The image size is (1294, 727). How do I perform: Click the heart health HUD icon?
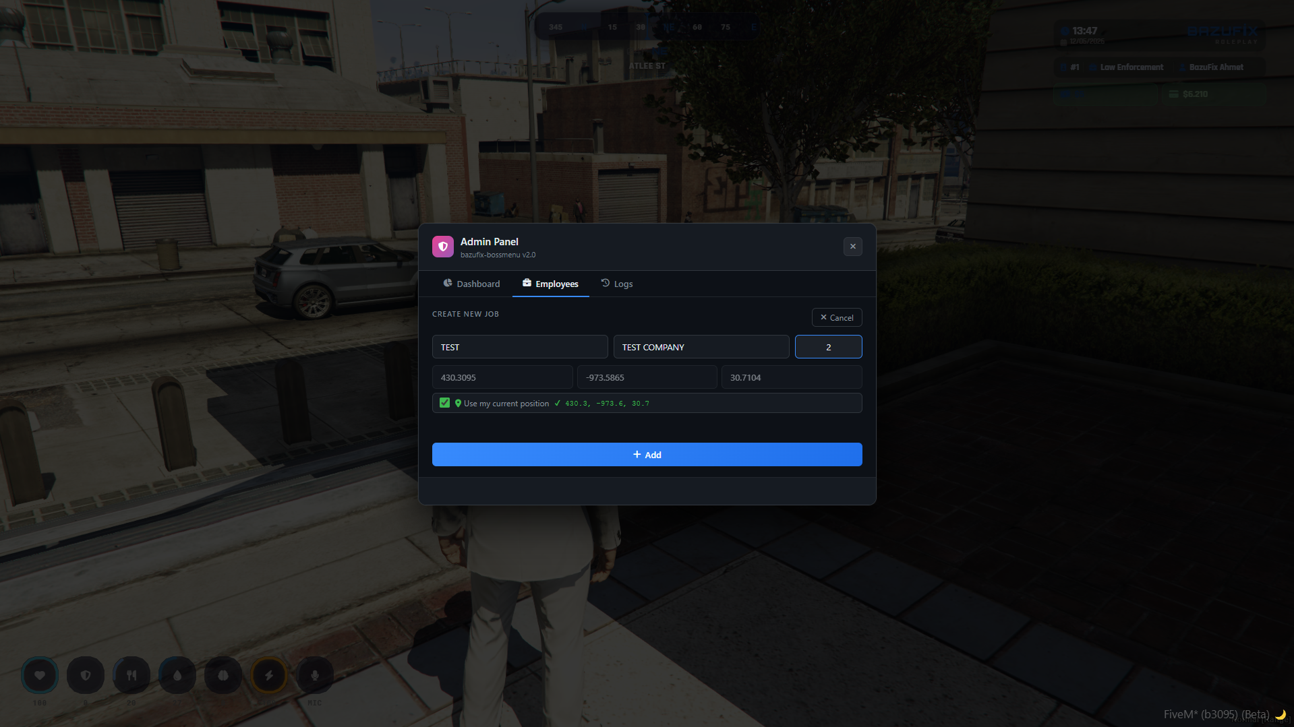coord(40,675)
